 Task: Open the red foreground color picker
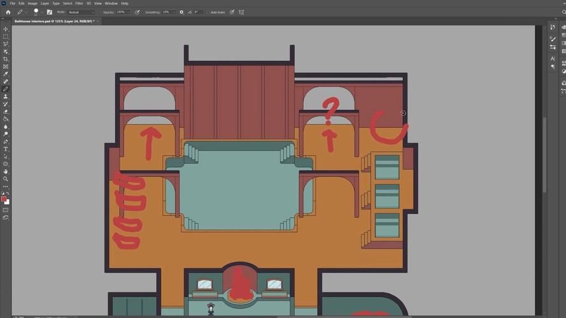(4, 198)
